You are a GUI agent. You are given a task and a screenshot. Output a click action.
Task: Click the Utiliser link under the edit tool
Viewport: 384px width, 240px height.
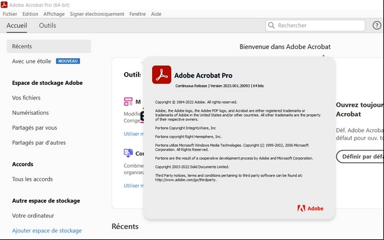tap(134, 134)
